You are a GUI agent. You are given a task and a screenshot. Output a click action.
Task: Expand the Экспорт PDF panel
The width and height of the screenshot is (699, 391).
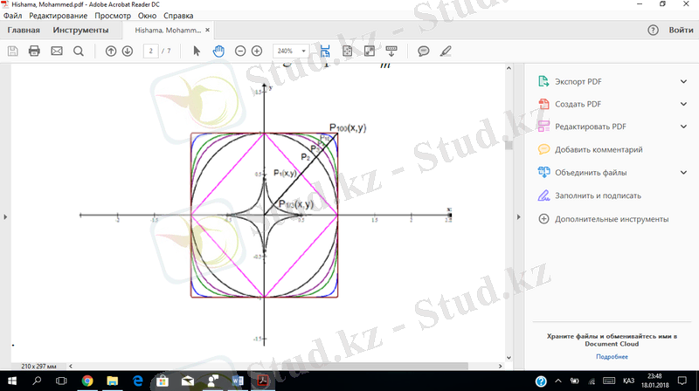pos(683,81)
